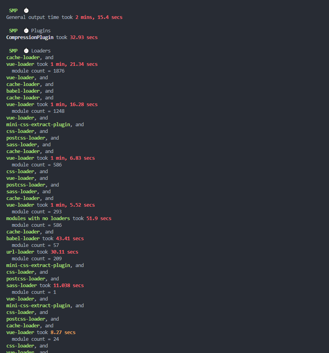Click the url-loader entry
Screen dimensions: 329x353
point(20,252)
